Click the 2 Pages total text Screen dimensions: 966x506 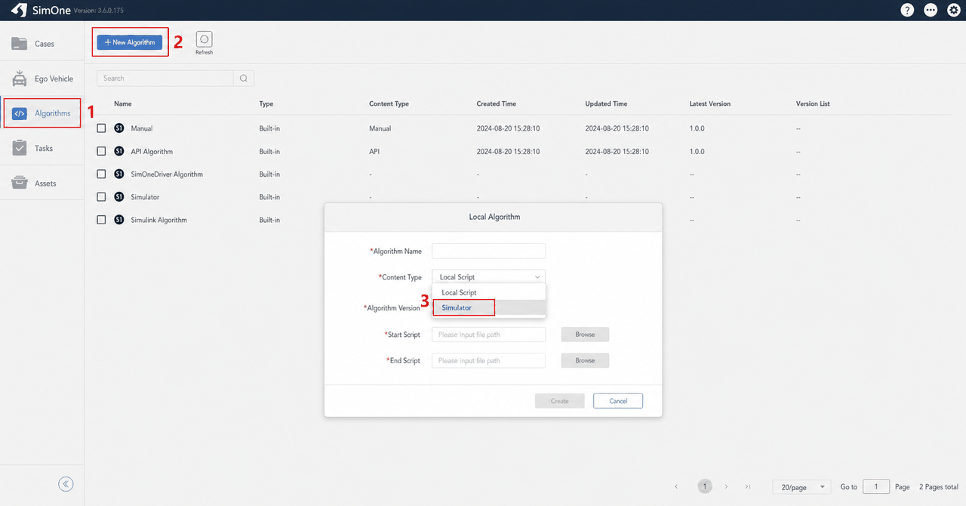[x=938, y=487]
